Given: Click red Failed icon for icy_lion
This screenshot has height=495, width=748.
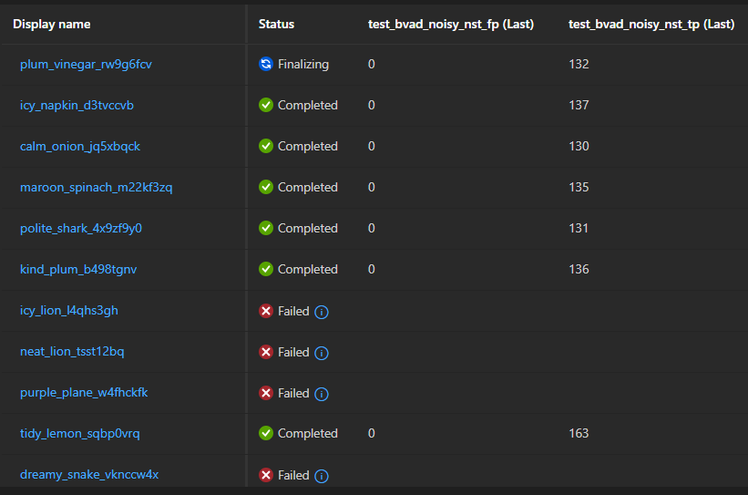Looking at the screenshot, I should coord(266,311).
